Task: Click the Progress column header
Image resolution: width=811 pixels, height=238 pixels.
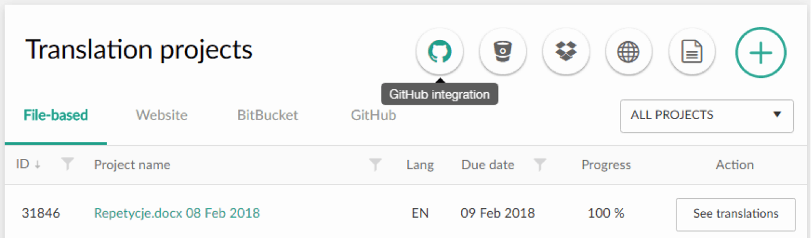Action: click(606, 165)
